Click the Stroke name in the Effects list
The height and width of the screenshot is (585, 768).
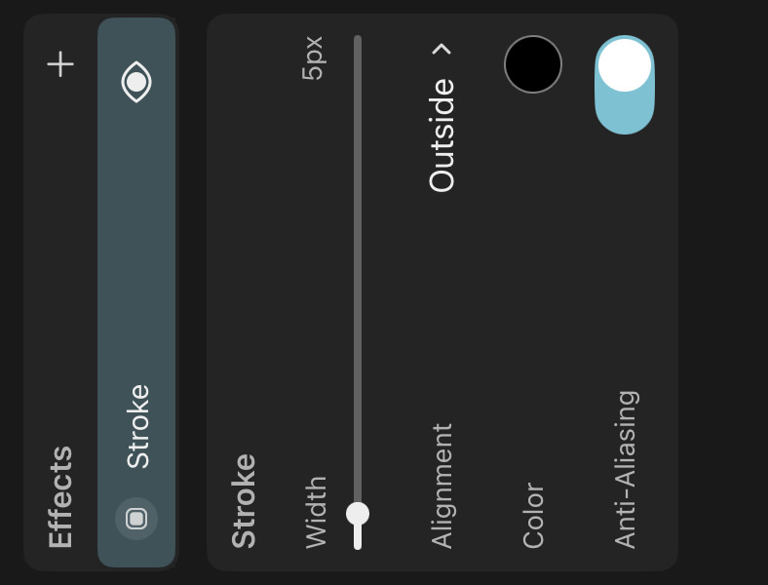click(138, 426)
